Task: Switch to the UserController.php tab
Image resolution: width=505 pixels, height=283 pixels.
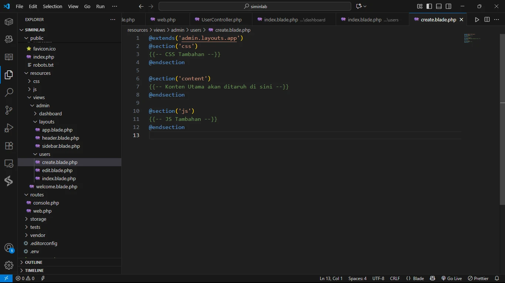Action: [x=221, y=20]
